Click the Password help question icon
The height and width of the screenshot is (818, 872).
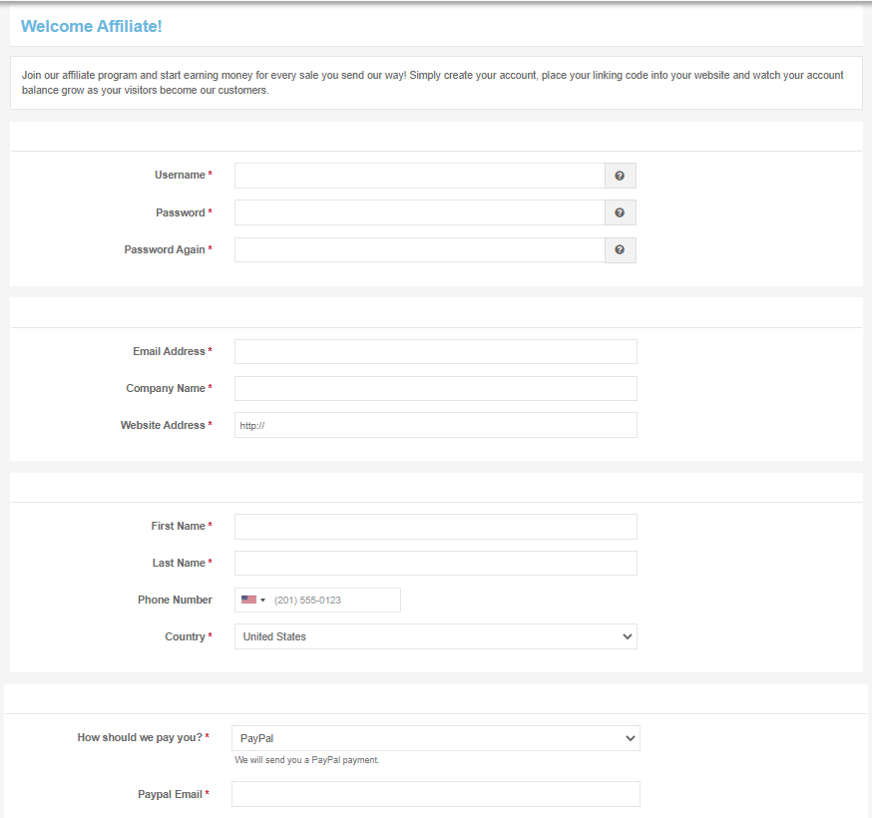(x=620, y=213)
